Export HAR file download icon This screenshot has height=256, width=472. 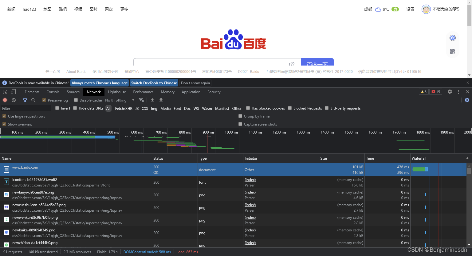click(161, 100)
